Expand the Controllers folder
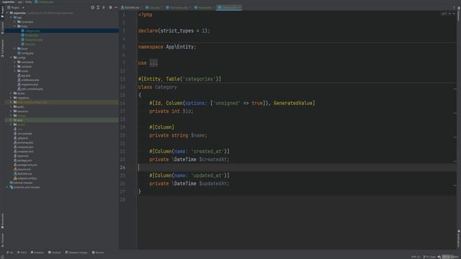This screenshot has height=259, width=461. pos(14,22)
